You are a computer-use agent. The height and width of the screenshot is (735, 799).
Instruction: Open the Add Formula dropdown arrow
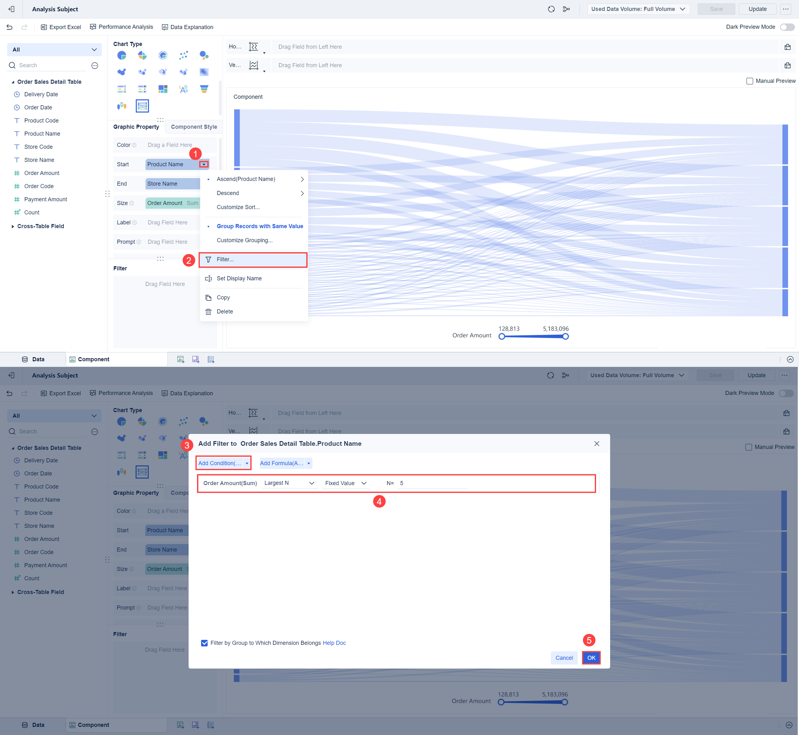coord(308,463)
